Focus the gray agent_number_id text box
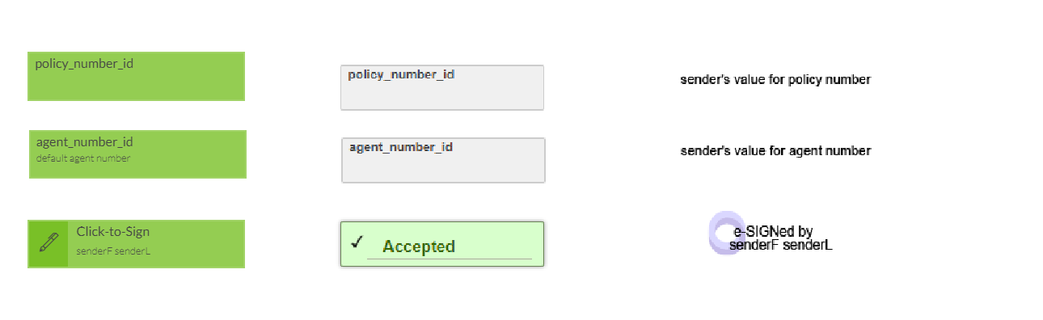Screen dimensions: 1043x320 (x=443, y=160)
